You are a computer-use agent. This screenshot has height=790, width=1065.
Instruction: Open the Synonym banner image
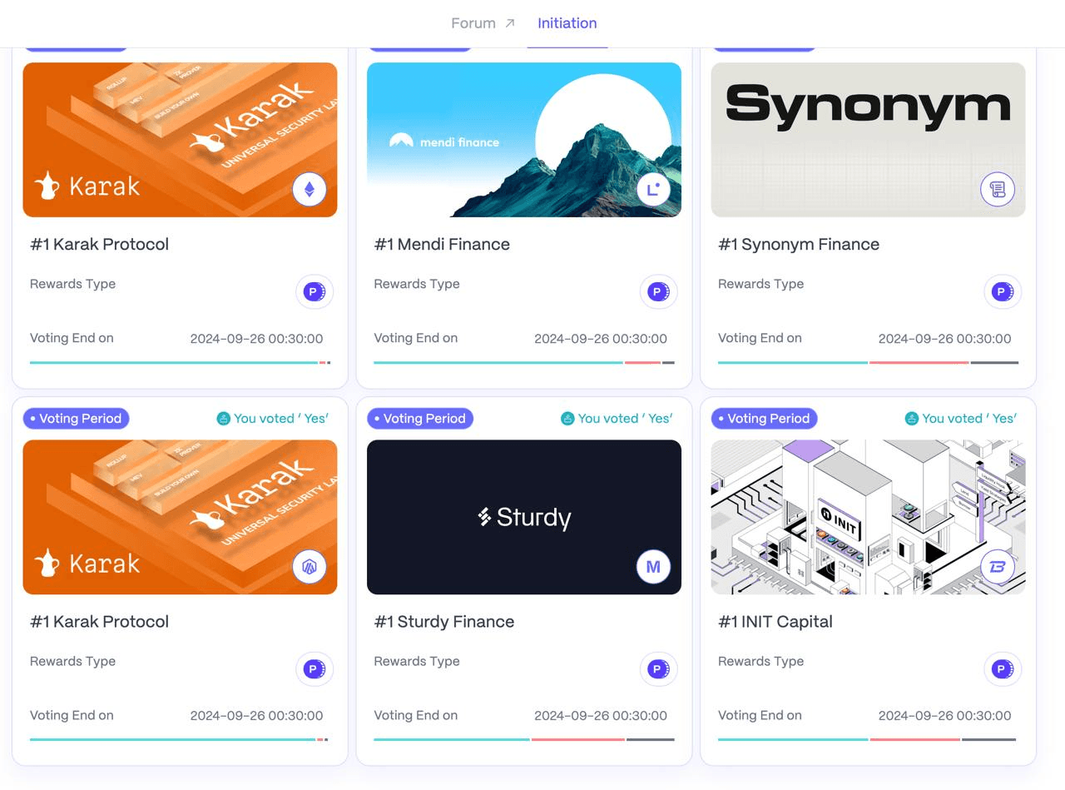tap(868, 140)
